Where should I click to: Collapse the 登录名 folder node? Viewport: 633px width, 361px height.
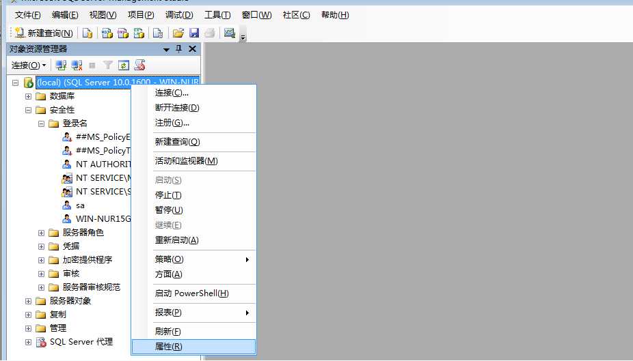coord(41,124)
